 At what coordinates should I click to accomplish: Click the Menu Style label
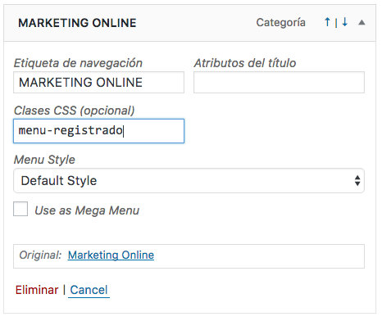tap(44, 160)
